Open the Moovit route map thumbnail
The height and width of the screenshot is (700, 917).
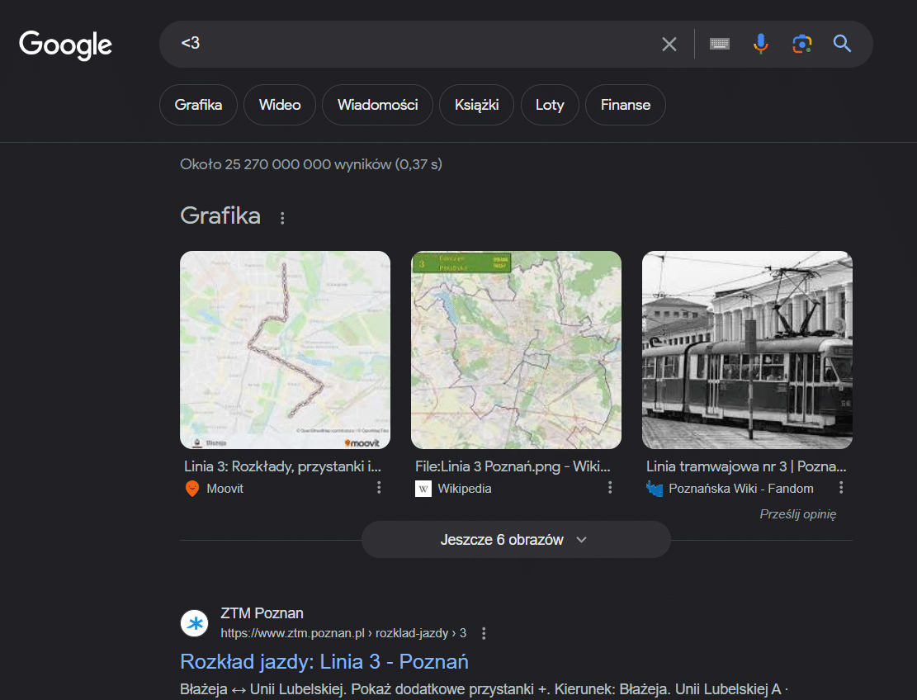[x=285, y=350]
